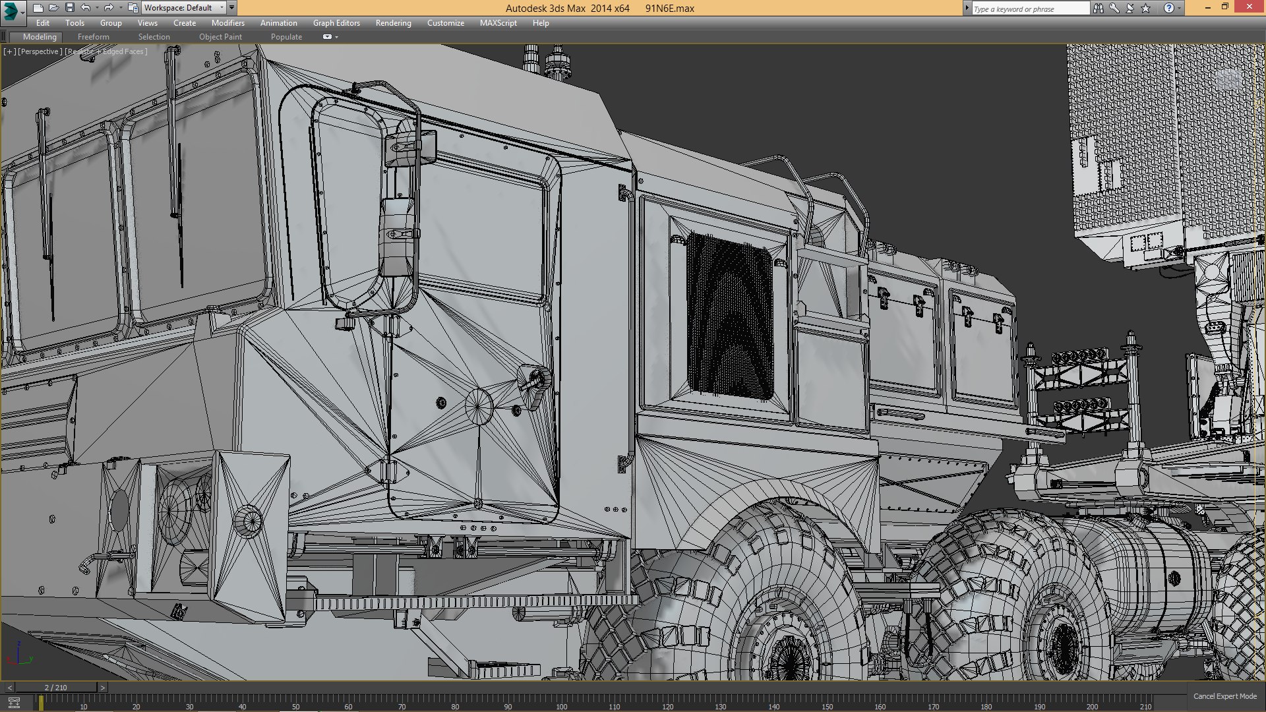Click the Redo arrow icon
The height and width of the screenshot is (712, 1266).
pos(109,8)
